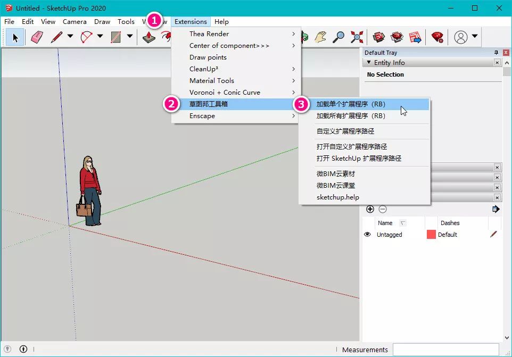Add a new tag with plus icon

point(370,209)
